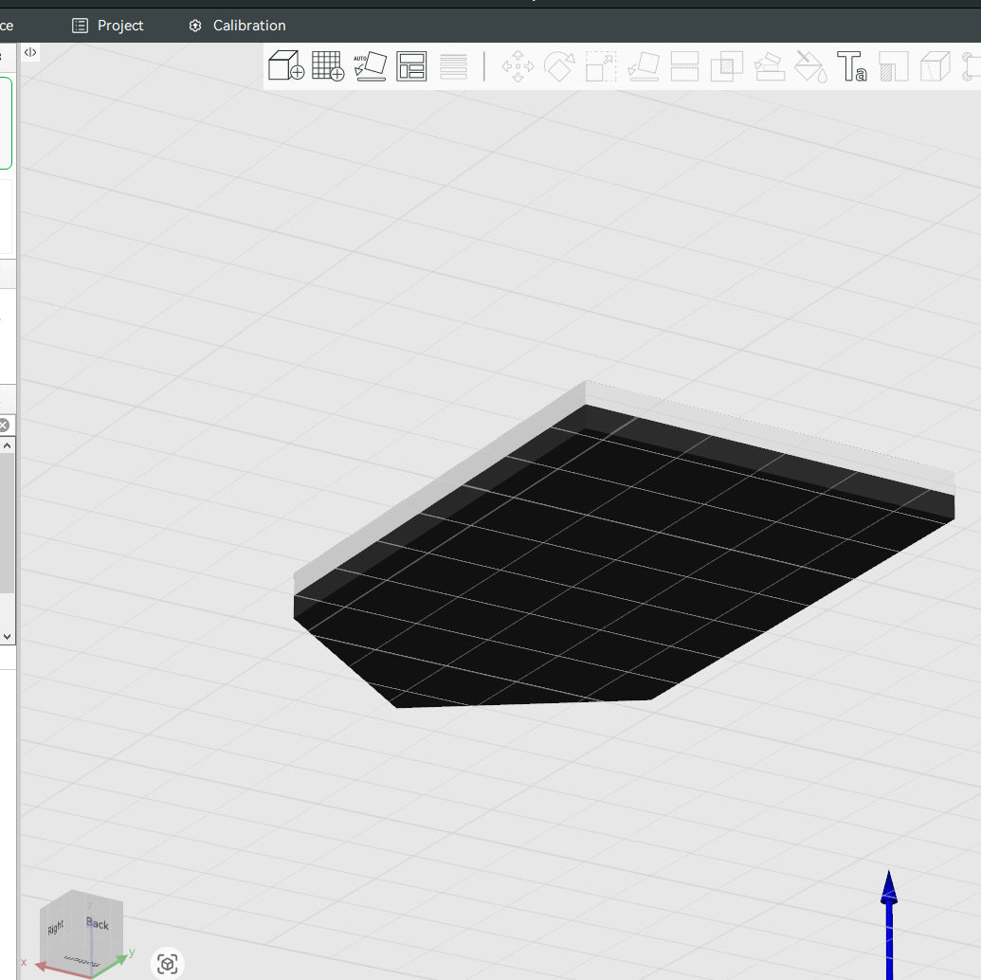
Task: Select the Rotate tool
Action: tap(559, 66)
